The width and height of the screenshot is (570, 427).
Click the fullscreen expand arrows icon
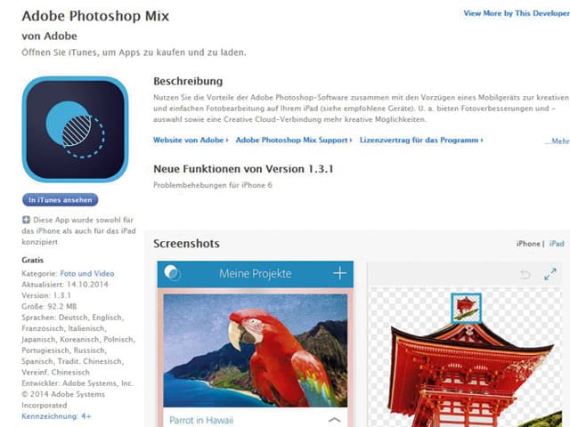[550, 274]
